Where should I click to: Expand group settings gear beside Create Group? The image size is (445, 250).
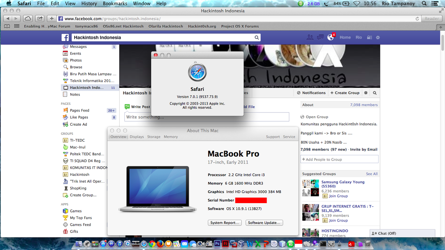point(366,93)
